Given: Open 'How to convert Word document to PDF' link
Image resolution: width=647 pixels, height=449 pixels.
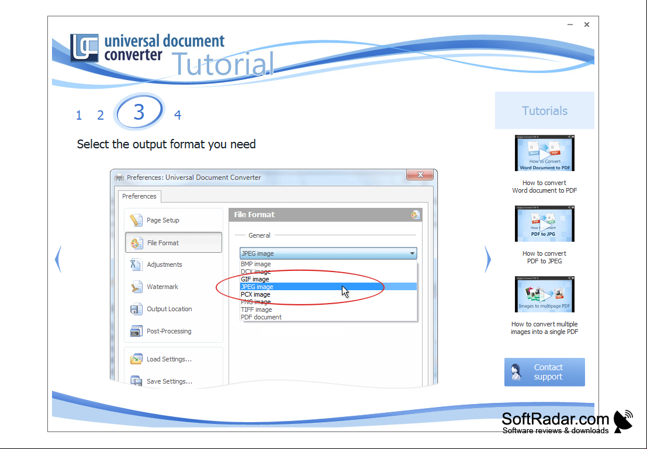Looking at the screenshot, I should tap(544, 186).
